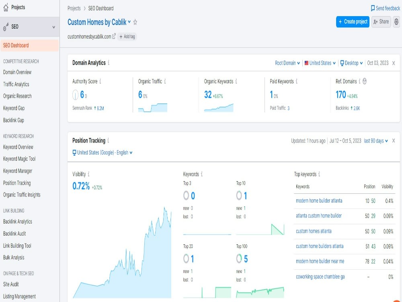Open keyword modern home builder near me
This screenshot has height=302, width=402.
pyautogui.click(x=320, y=261)
